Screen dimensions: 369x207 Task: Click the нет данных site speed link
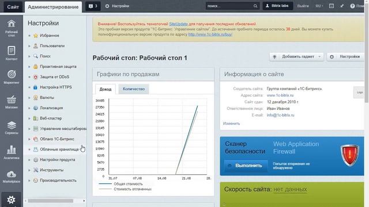(x=290, y=189)
